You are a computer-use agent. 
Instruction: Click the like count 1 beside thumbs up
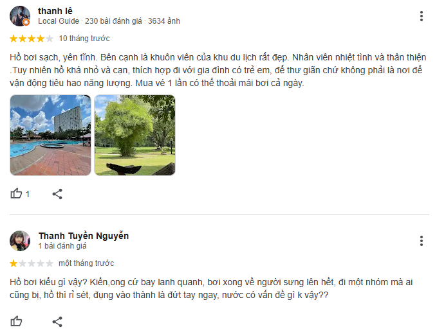pyautogui.click(x=27, y=195)
